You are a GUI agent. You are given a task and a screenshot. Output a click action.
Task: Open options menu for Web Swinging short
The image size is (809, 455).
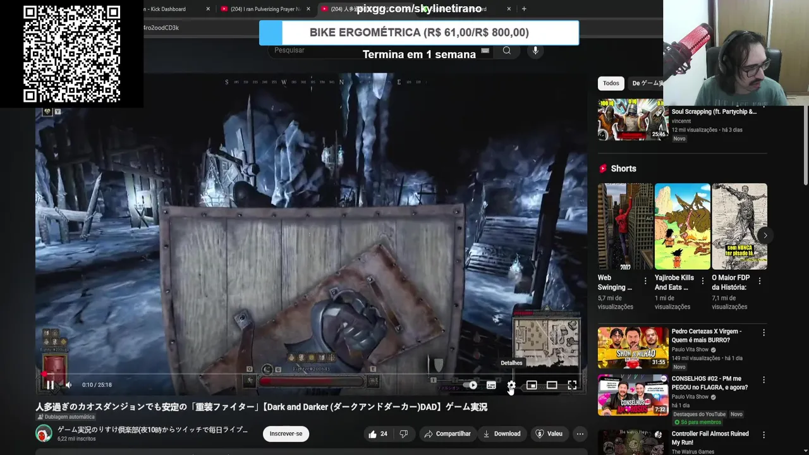(645, 281)
